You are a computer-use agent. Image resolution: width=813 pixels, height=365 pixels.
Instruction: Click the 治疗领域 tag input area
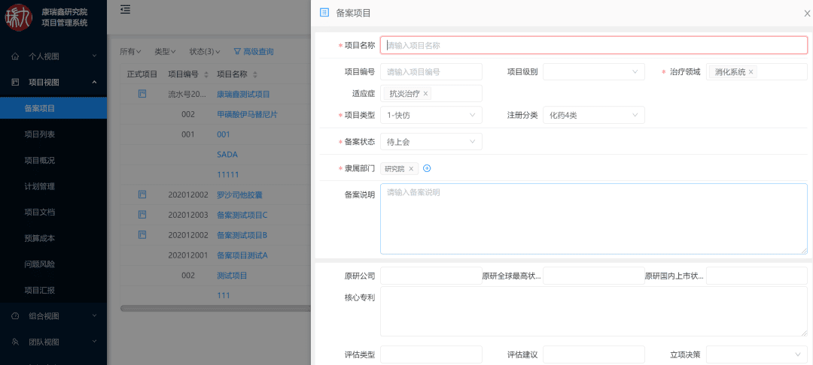tap(757, 72)
